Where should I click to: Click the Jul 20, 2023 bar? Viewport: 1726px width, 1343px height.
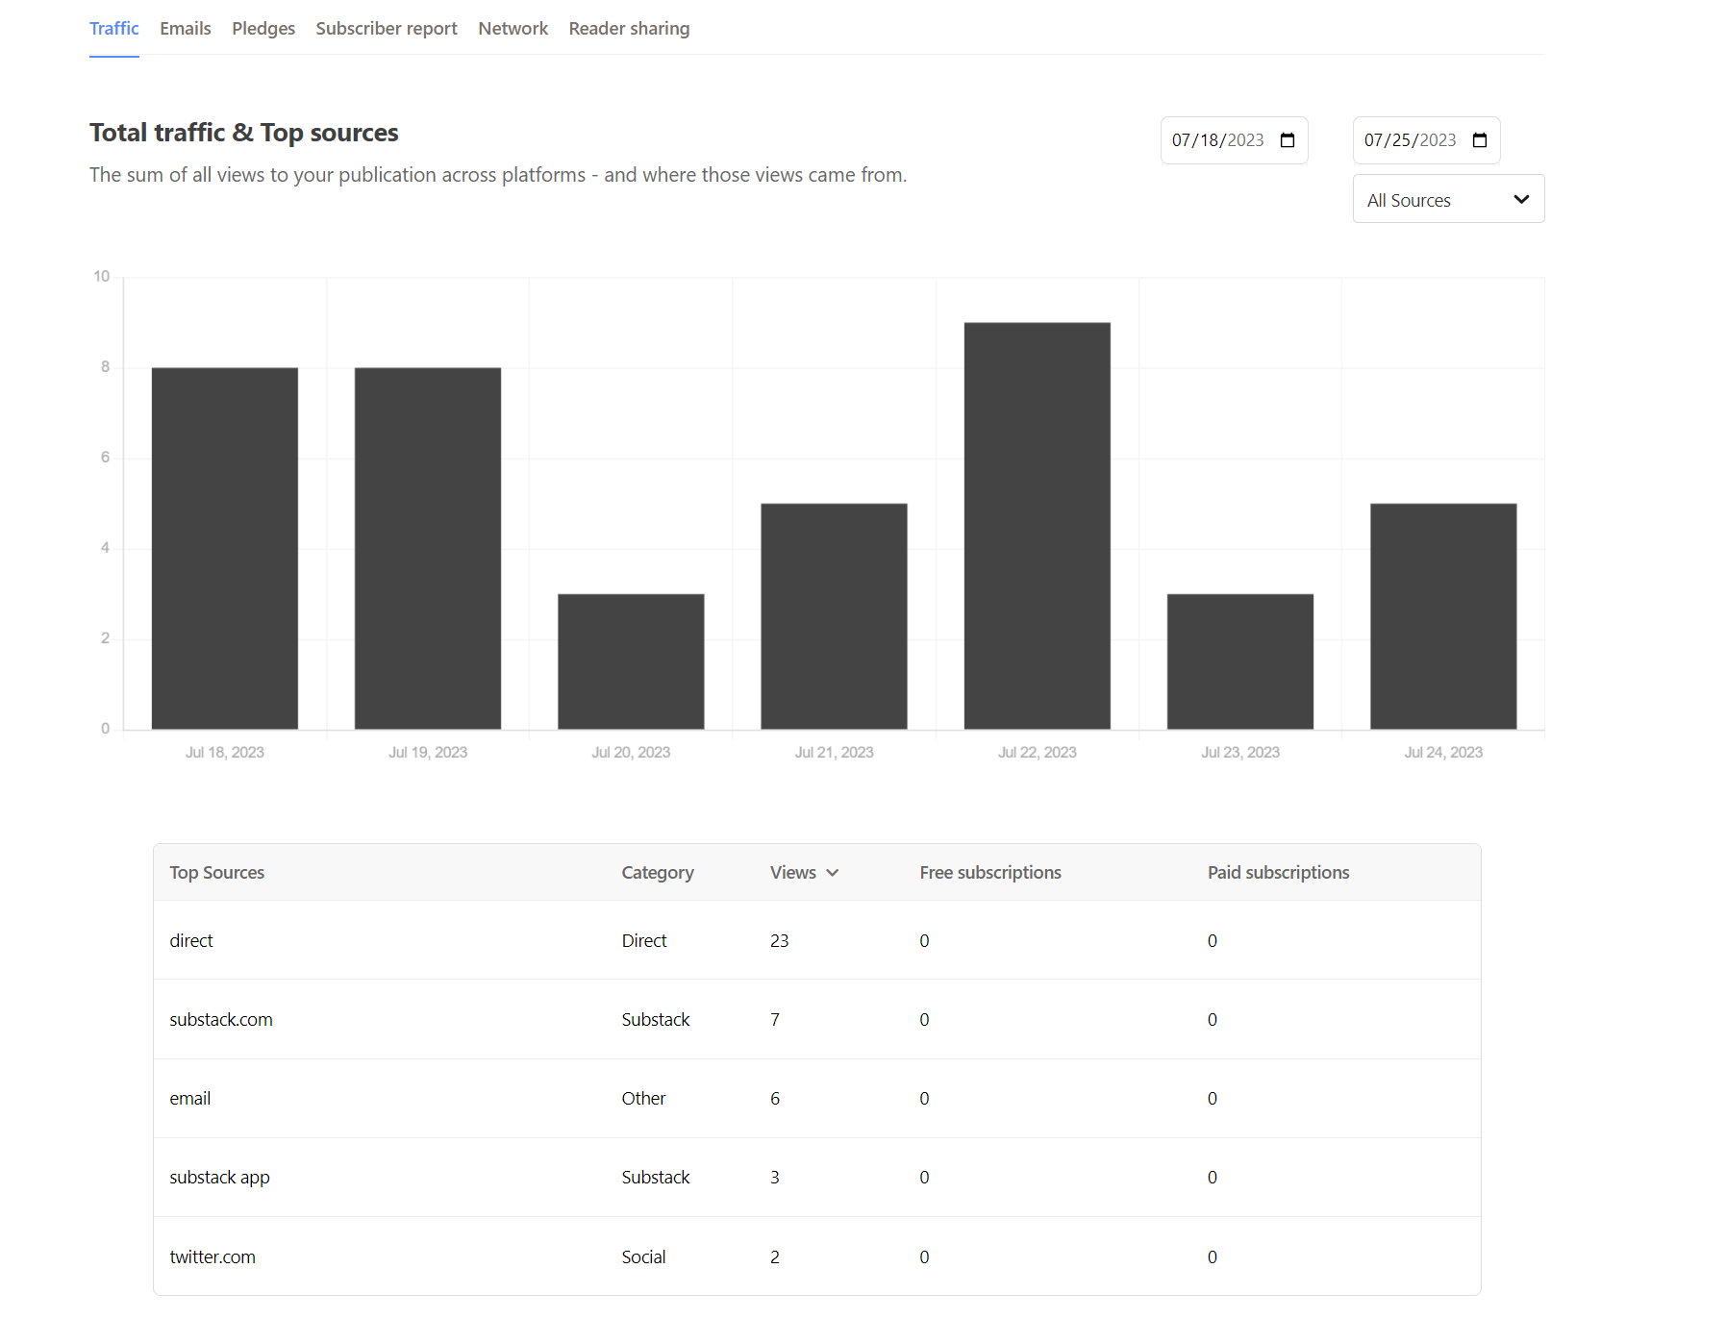pos(631,661)
